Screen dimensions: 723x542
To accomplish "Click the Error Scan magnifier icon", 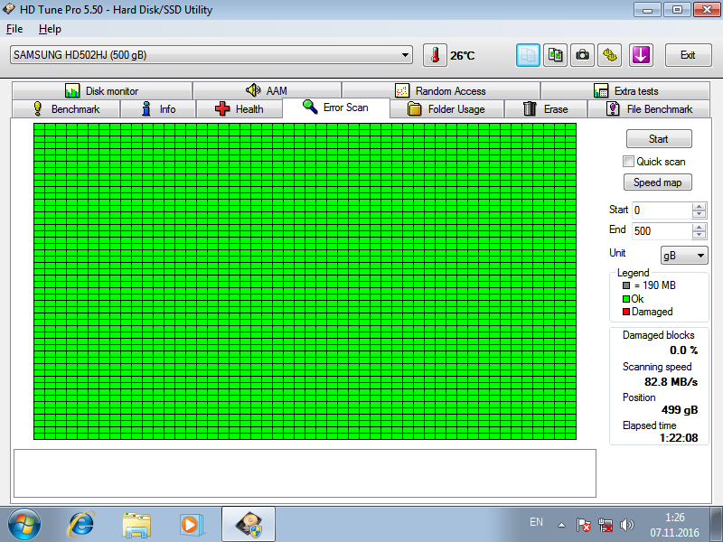I will (x=310, y=107).
